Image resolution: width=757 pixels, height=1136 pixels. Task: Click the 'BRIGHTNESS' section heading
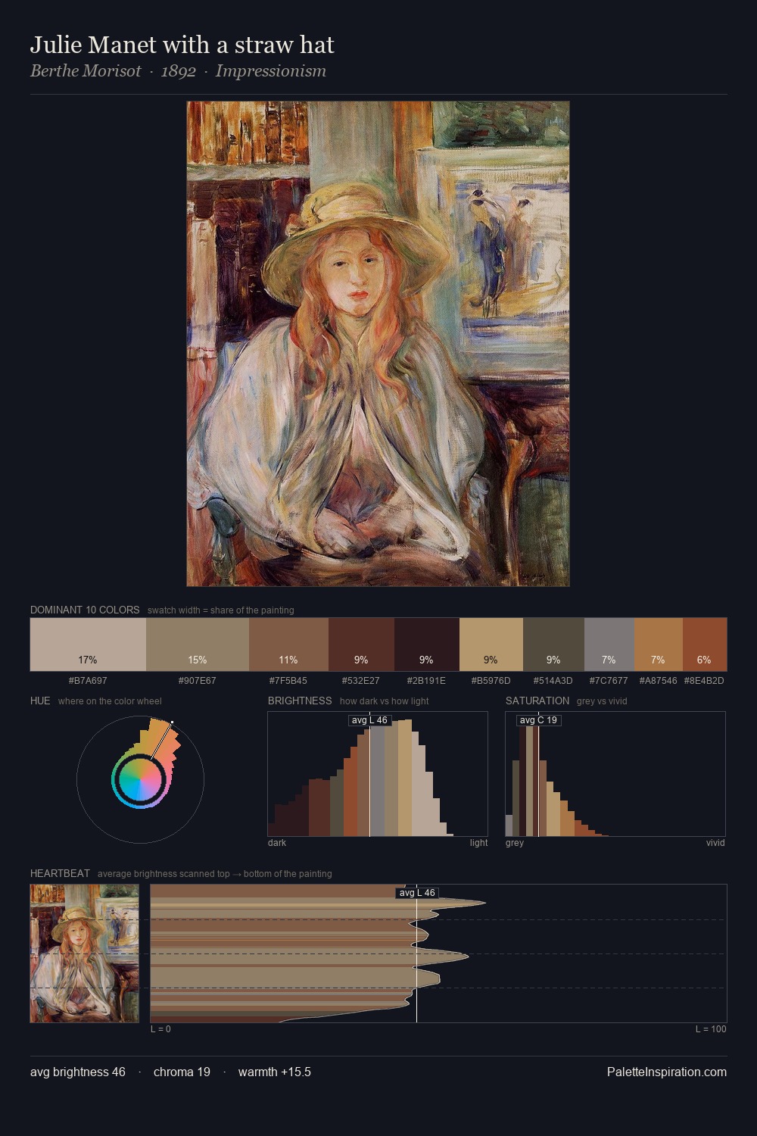tap(300, 701)
